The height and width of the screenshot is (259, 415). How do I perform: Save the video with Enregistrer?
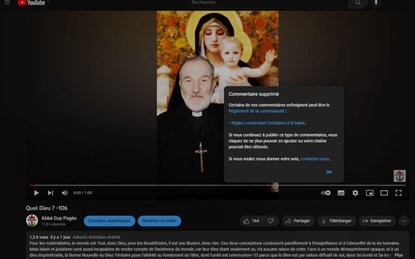pyautogui.click(x=377, y=221)
